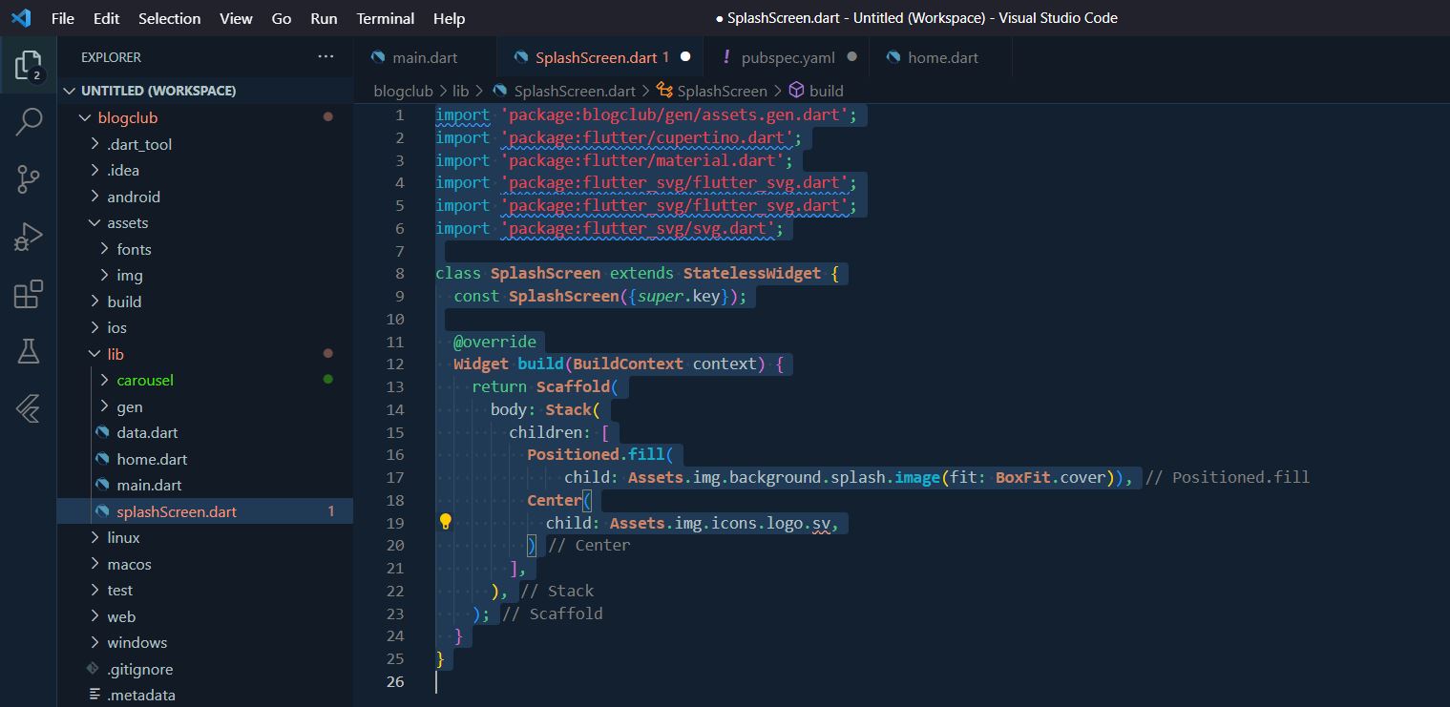Open main.dart in the explorer

205,485
